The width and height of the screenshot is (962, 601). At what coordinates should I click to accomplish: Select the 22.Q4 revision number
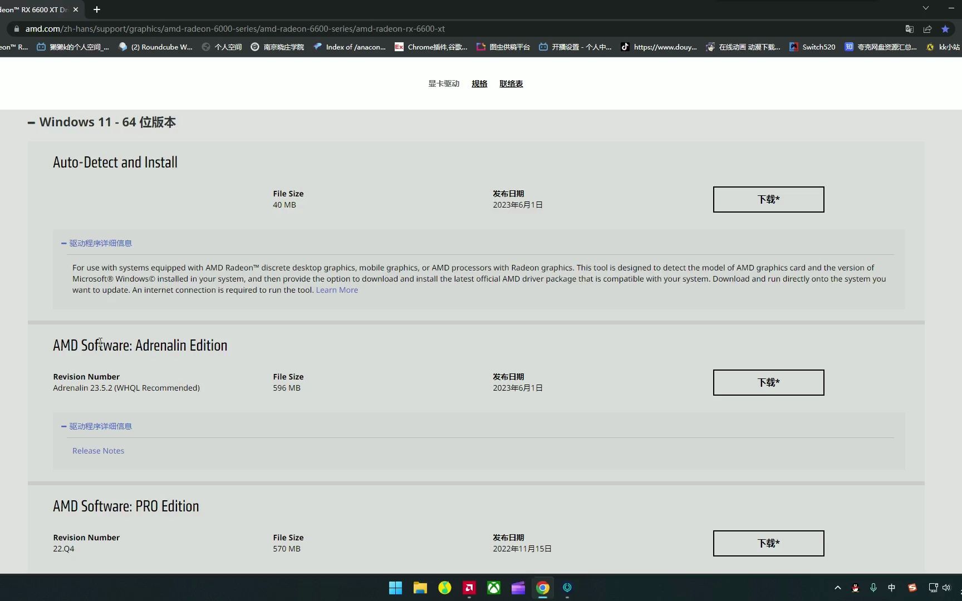pos(63,549)
